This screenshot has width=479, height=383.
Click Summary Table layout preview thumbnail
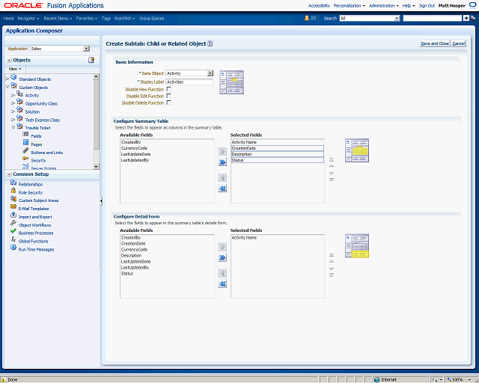pos(357,150)
